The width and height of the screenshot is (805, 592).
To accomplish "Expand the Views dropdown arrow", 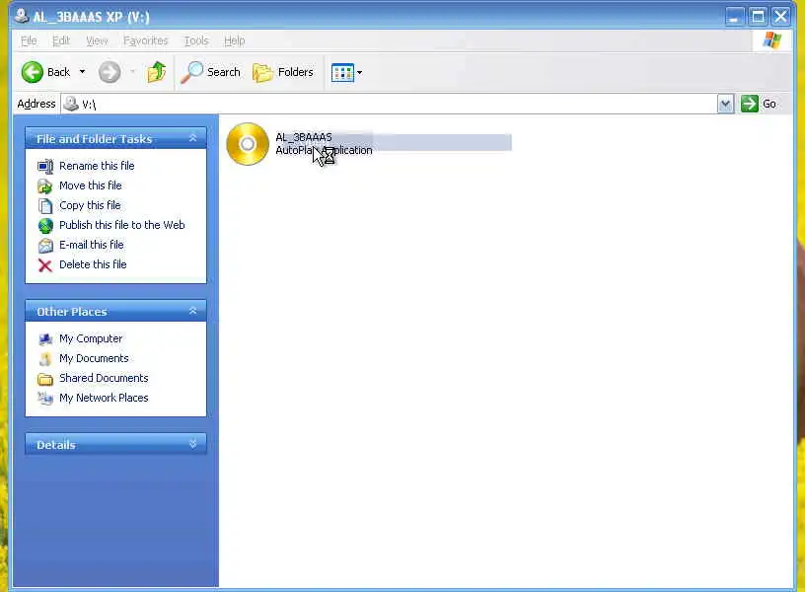I will (x=359, y=72).
